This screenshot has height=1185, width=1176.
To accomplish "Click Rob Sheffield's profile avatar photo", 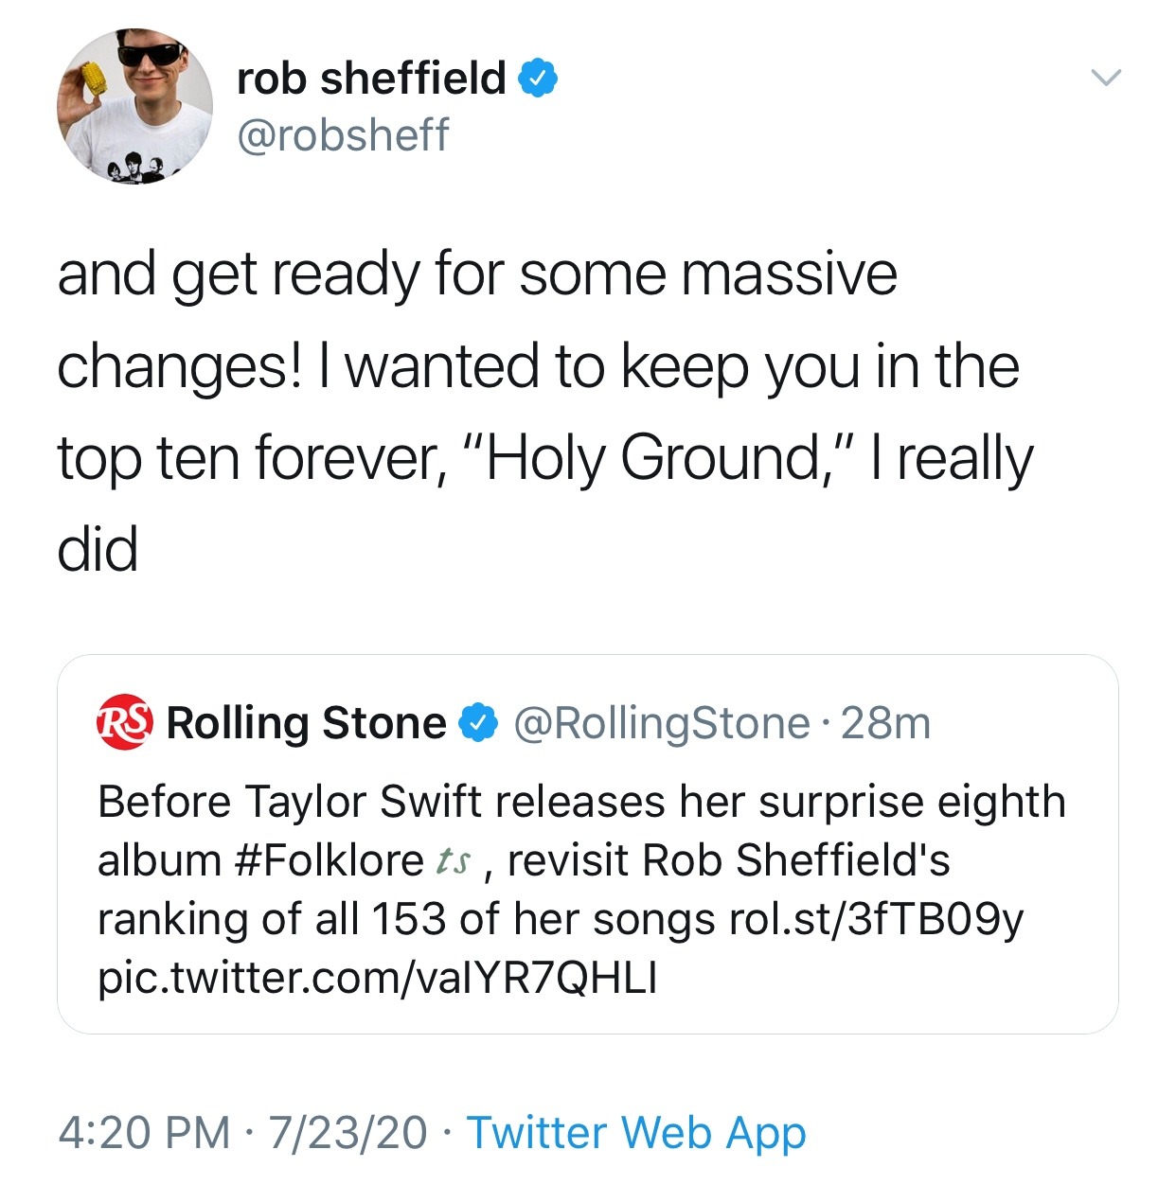I will pyautogui.click(x=134, y=106).
